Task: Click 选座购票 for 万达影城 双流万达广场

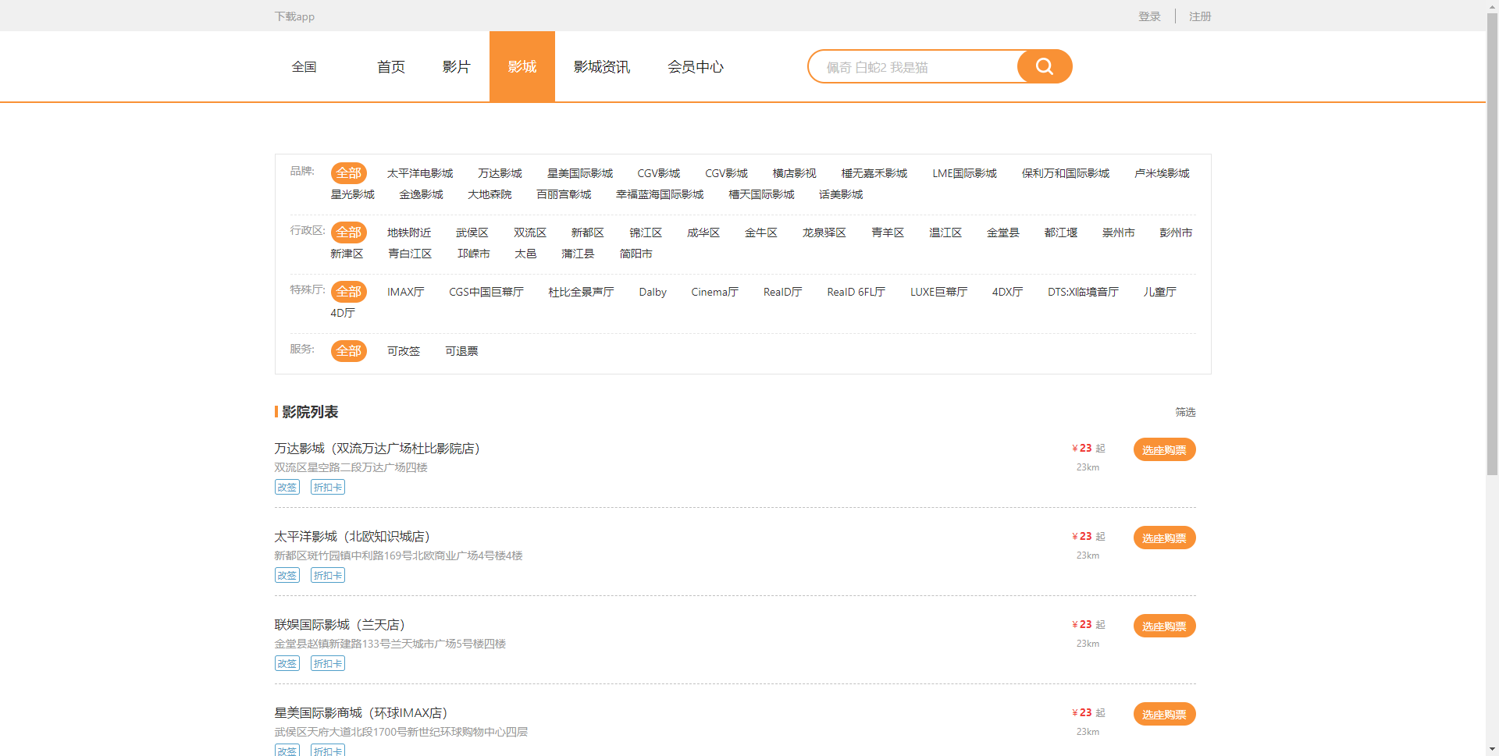Action: [x=1164, y=449]
